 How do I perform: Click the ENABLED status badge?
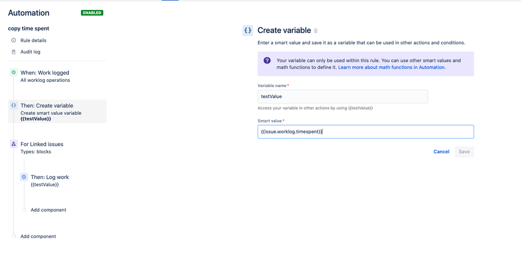[92, 13]
